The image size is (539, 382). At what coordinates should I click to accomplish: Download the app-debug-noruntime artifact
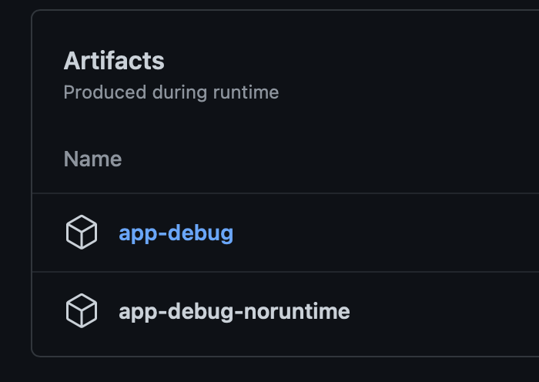tap(234, 311)
